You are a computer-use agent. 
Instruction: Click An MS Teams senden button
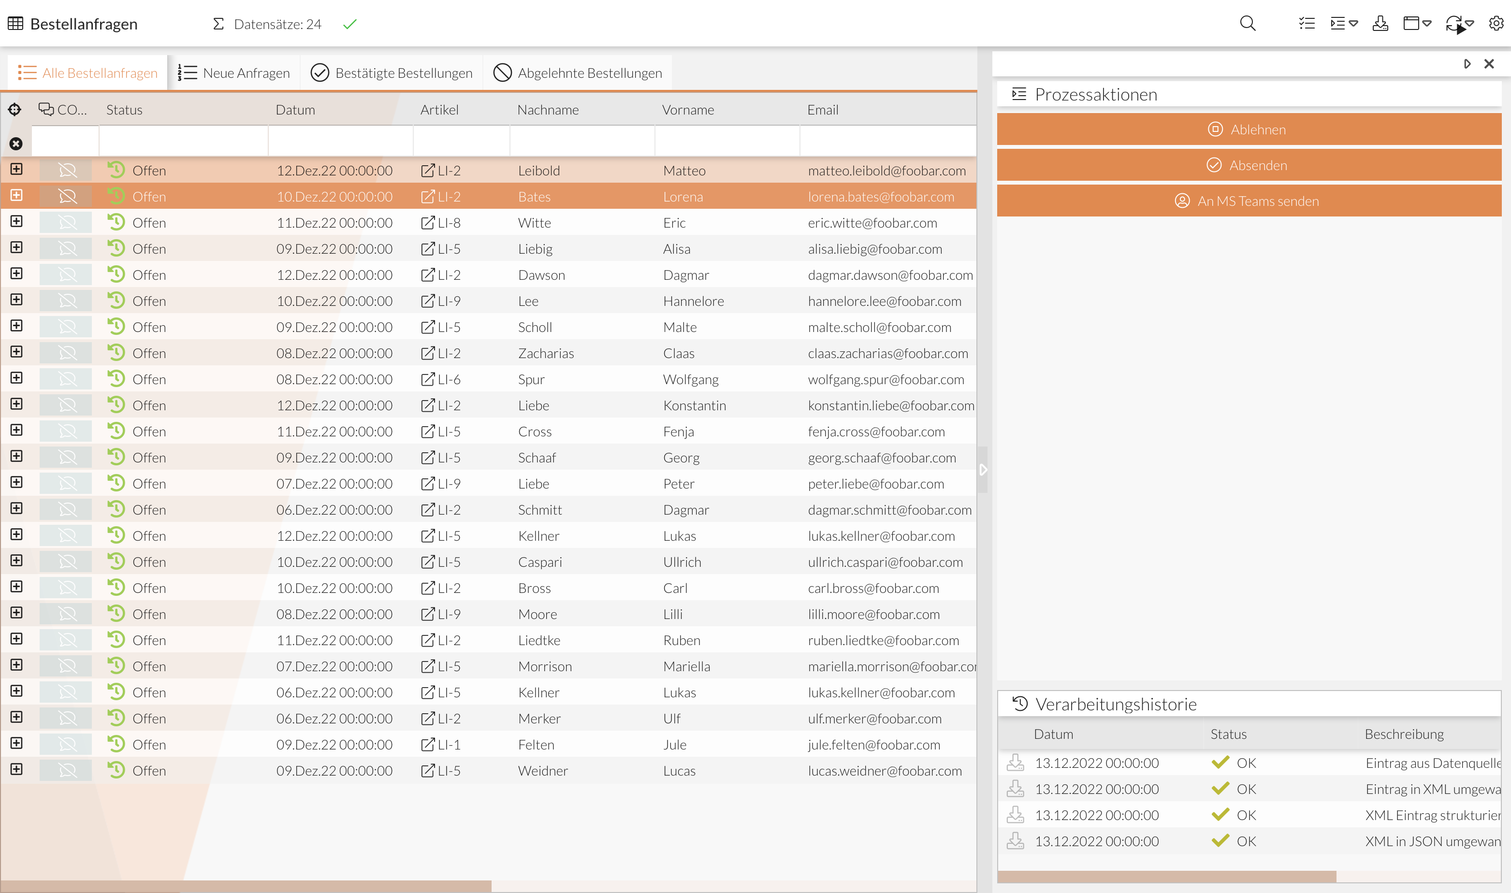click(x=1249, y=201)
